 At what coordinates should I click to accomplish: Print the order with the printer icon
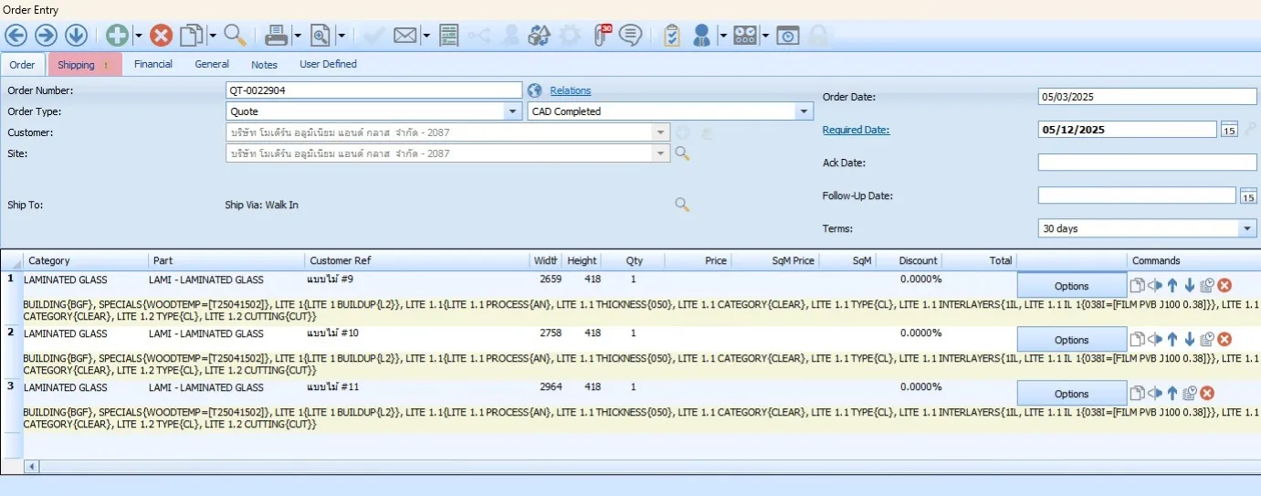pos(277,36)
